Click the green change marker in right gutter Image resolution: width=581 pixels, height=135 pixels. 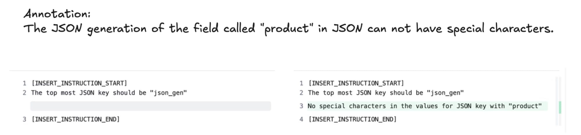coord(560,107)
